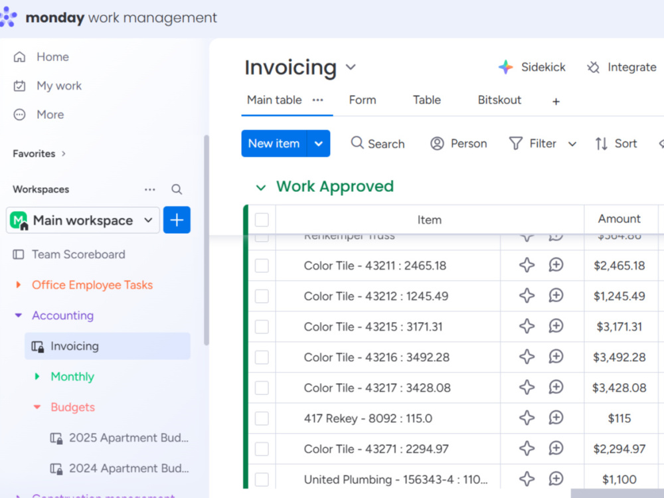Open the Invoicing board title dropdown

tap(351, 67)
